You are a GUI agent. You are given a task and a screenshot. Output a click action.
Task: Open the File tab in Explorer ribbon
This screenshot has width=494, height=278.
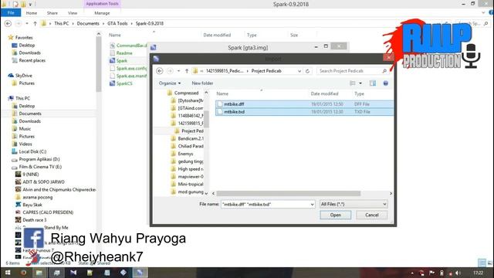[x=11, y=13]
